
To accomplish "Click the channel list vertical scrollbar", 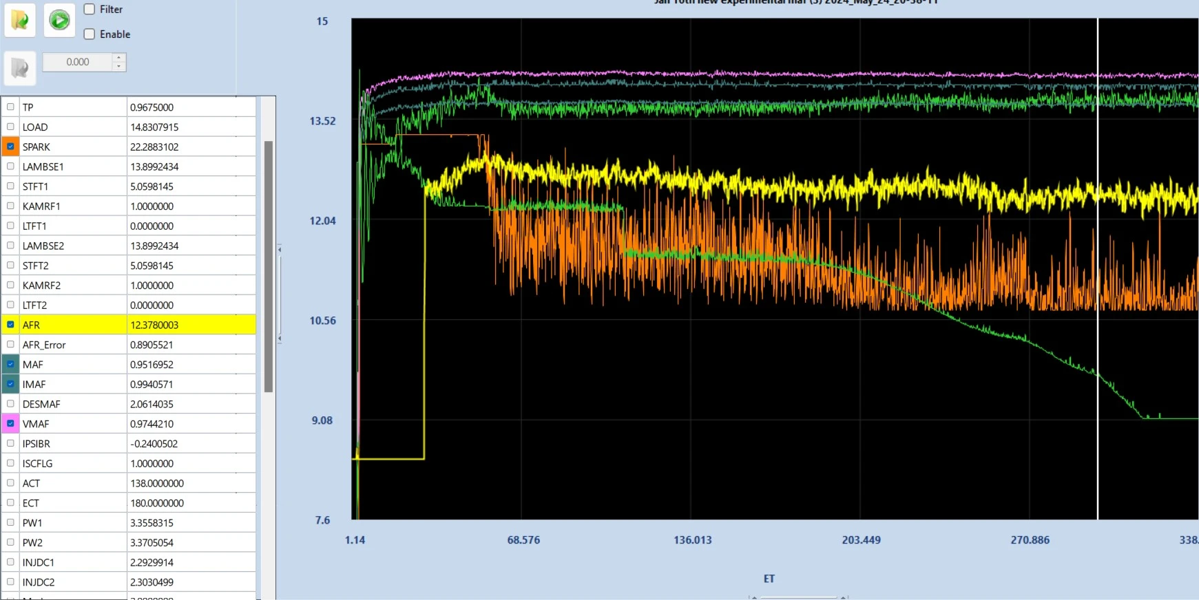I will click(x=269, y=266).
